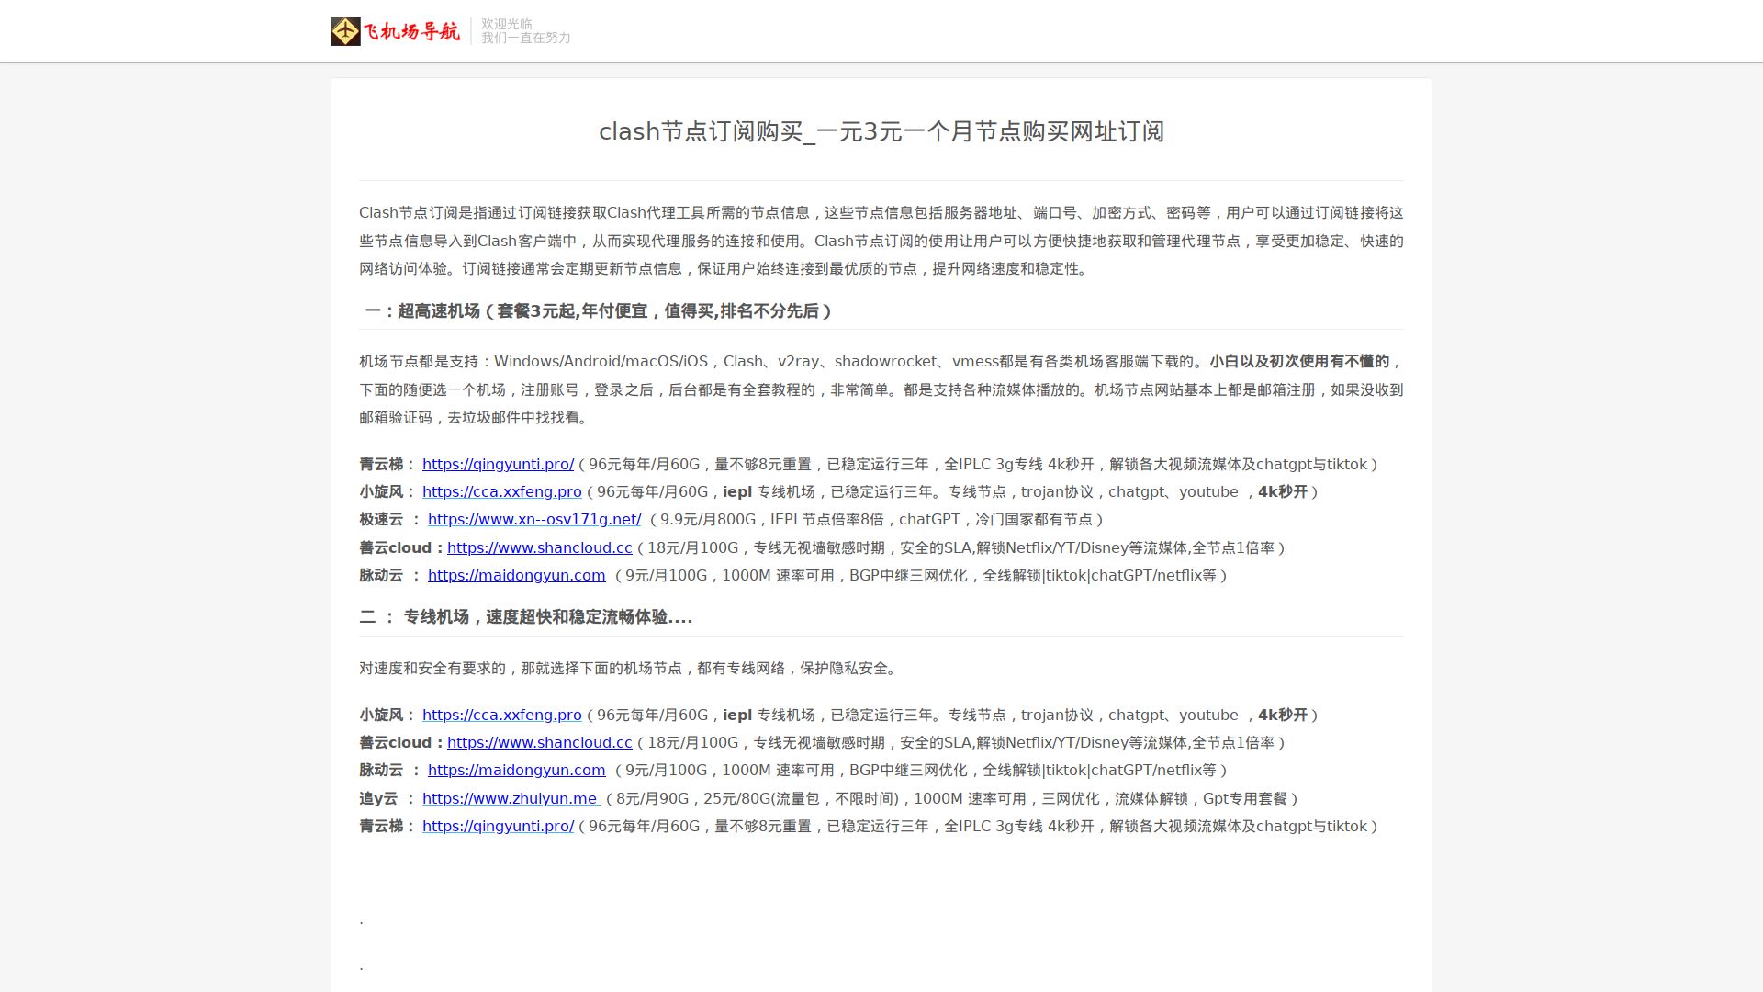
Task: Open the www.zhuiyun.me link for 追y云
Action: pos(510,799)
